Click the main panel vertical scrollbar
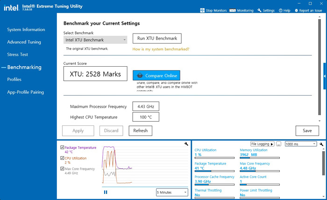 320,67
